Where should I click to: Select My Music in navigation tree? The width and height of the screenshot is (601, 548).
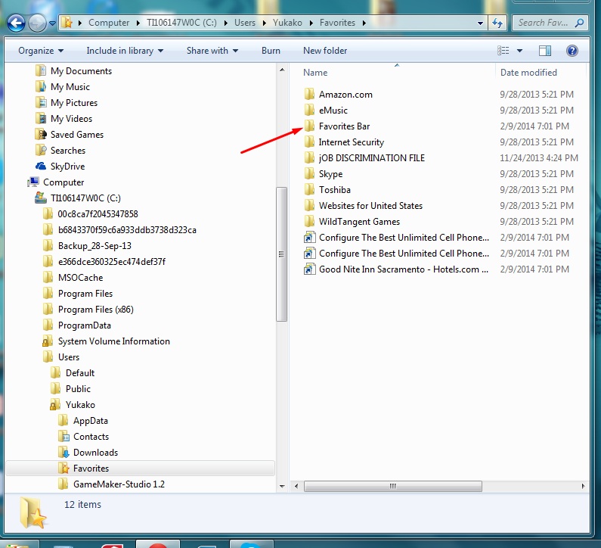(x=70, y=87)
